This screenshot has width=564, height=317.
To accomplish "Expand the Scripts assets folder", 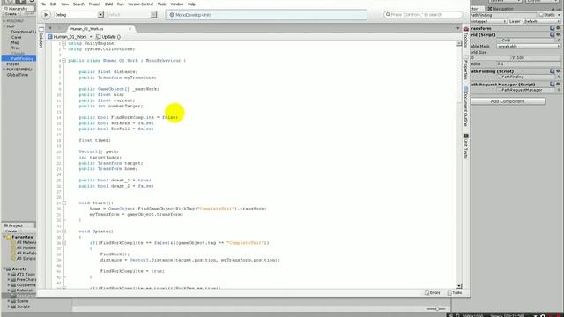I will (x=9, y=306).
